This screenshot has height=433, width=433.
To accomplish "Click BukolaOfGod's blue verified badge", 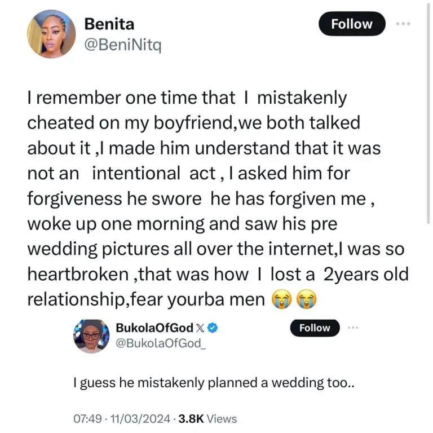I will coord(214,328).
